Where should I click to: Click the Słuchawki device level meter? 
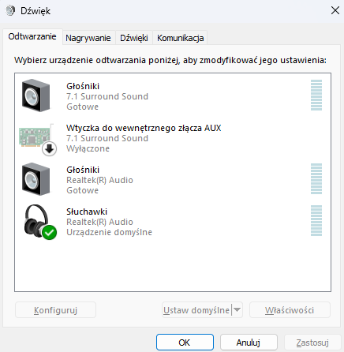[x=316, y=221]
